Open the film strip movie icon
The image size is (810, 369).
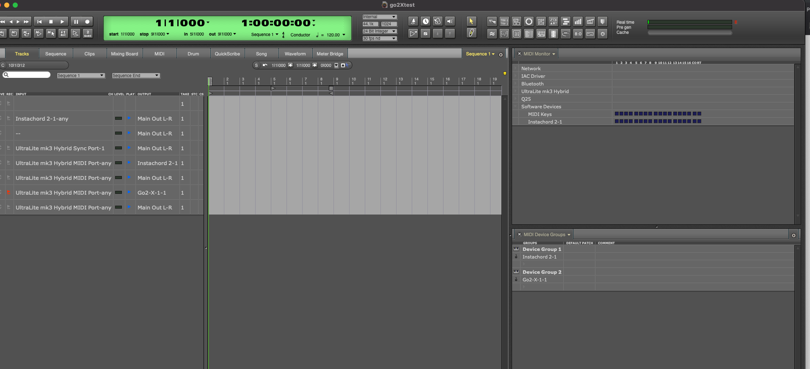[x=553, y=34]
